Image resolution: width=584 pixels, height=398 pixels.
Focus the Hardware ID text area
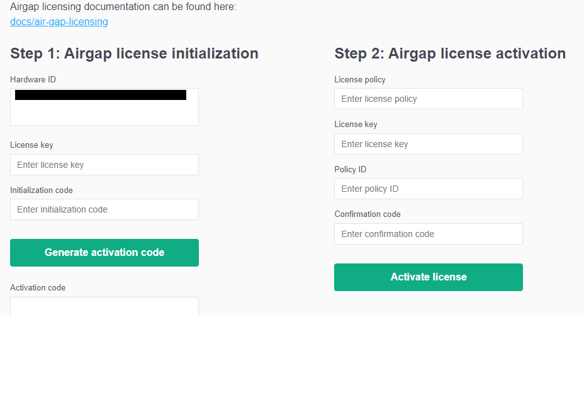(x=104, y=113)
